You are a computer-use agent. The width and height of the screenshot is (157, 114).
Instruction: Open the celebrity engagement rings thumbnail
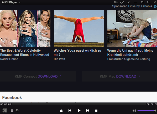coord(25,28)
